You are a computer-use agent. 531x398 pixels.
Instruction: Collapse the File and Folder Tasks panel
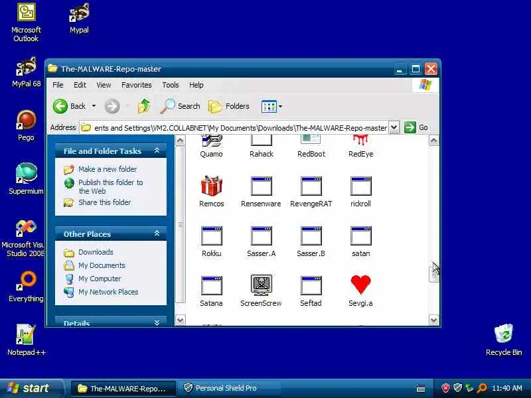pos(157,151)
